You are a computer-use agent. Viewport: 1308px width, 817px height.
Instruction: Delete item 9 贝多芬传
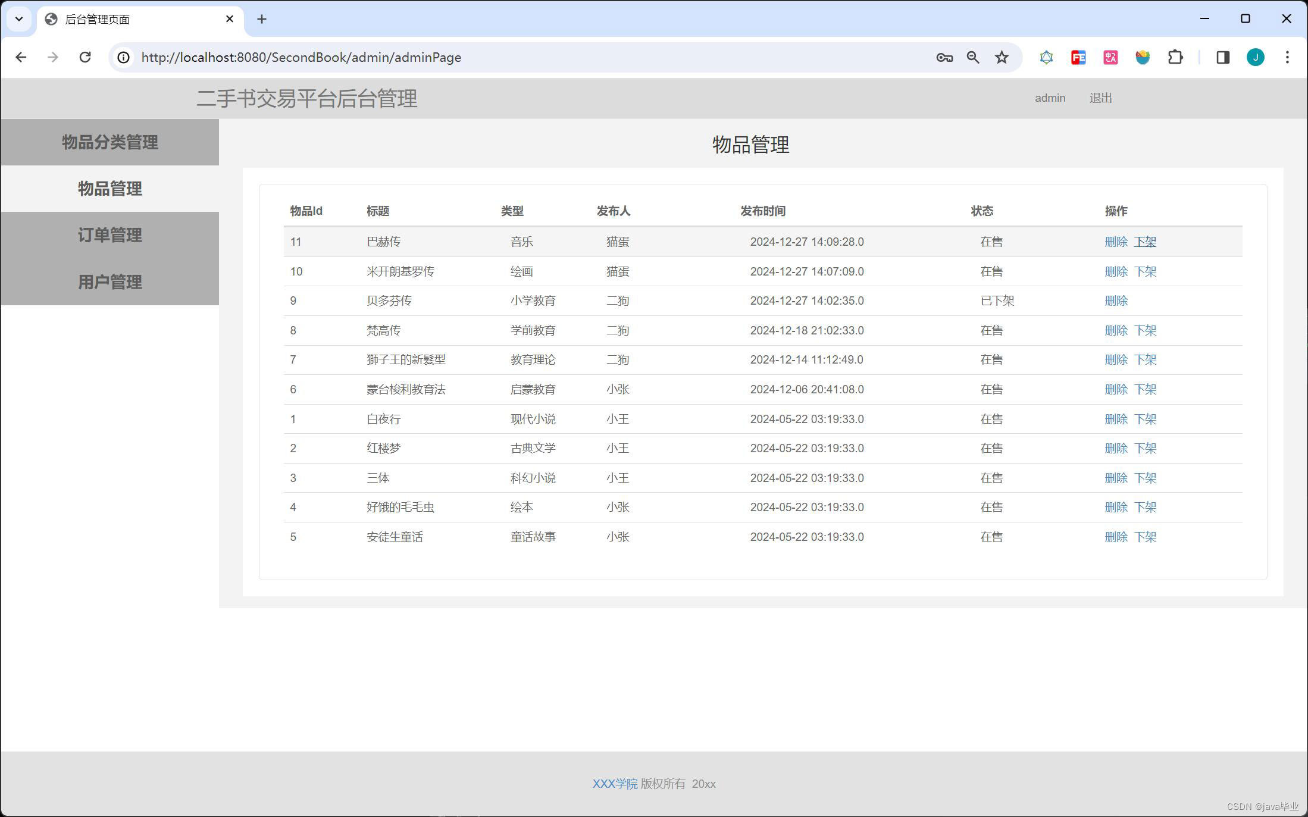pyautogui.click(x=1116, y=301)
